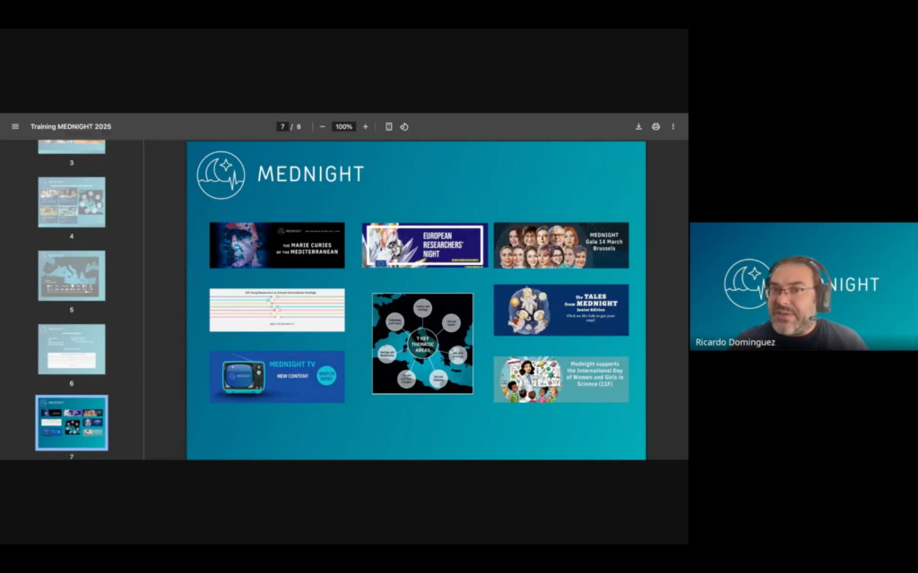918x573 pixels.
Task: Click the fit to page icon
Action: 389,126
